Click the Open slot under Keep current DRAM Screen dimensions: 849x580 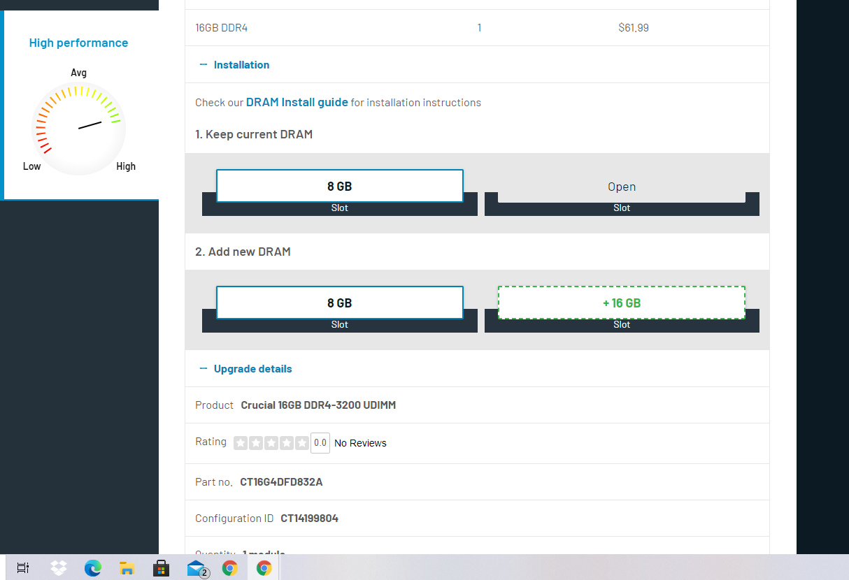tap(622, 187)
